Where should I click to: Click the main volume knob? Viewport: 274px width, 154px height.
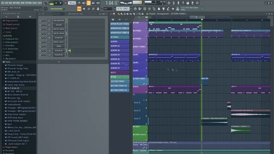tap(46, 3)
